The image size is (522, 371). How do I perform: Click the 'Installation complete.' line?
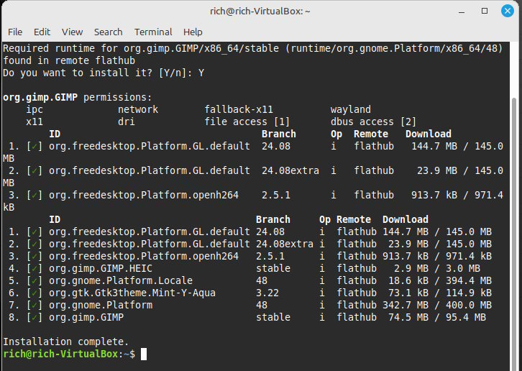pyautogui.click(x=65, y=342)
